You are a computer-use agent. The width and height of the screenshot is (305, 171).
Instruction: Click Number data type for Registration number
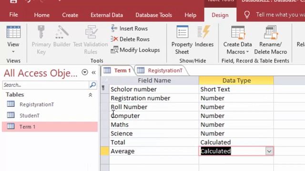pos(236,98)
